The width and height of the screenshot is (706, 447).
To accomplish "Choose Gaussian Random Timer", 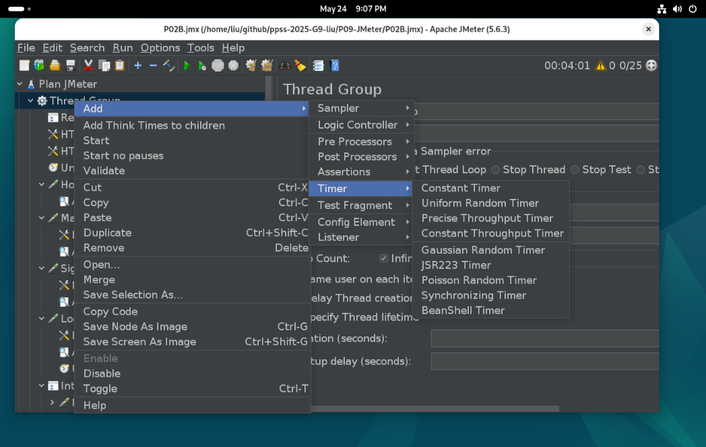I will pos(491,250).
